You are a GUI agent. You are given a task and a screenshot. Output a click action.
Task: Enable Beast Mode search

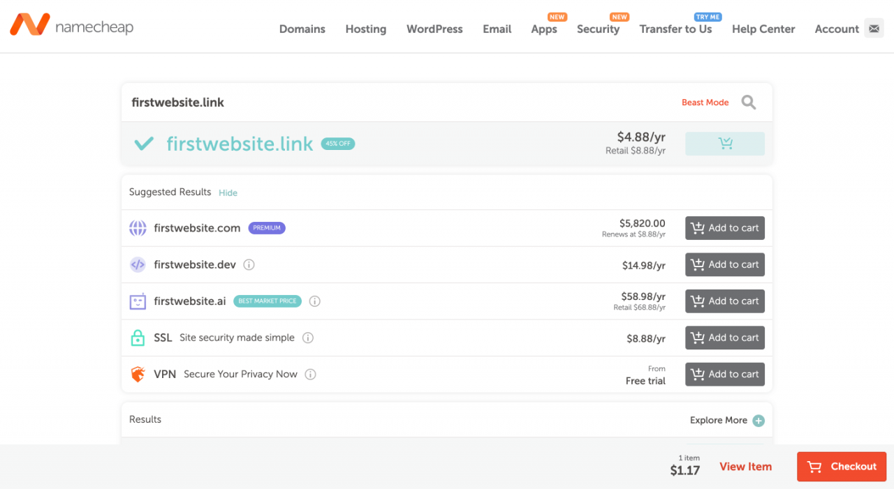(x=705, y=103)
